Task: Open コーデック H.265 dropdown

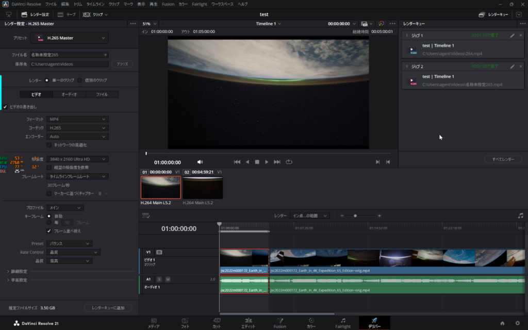Action: point(77,128)
